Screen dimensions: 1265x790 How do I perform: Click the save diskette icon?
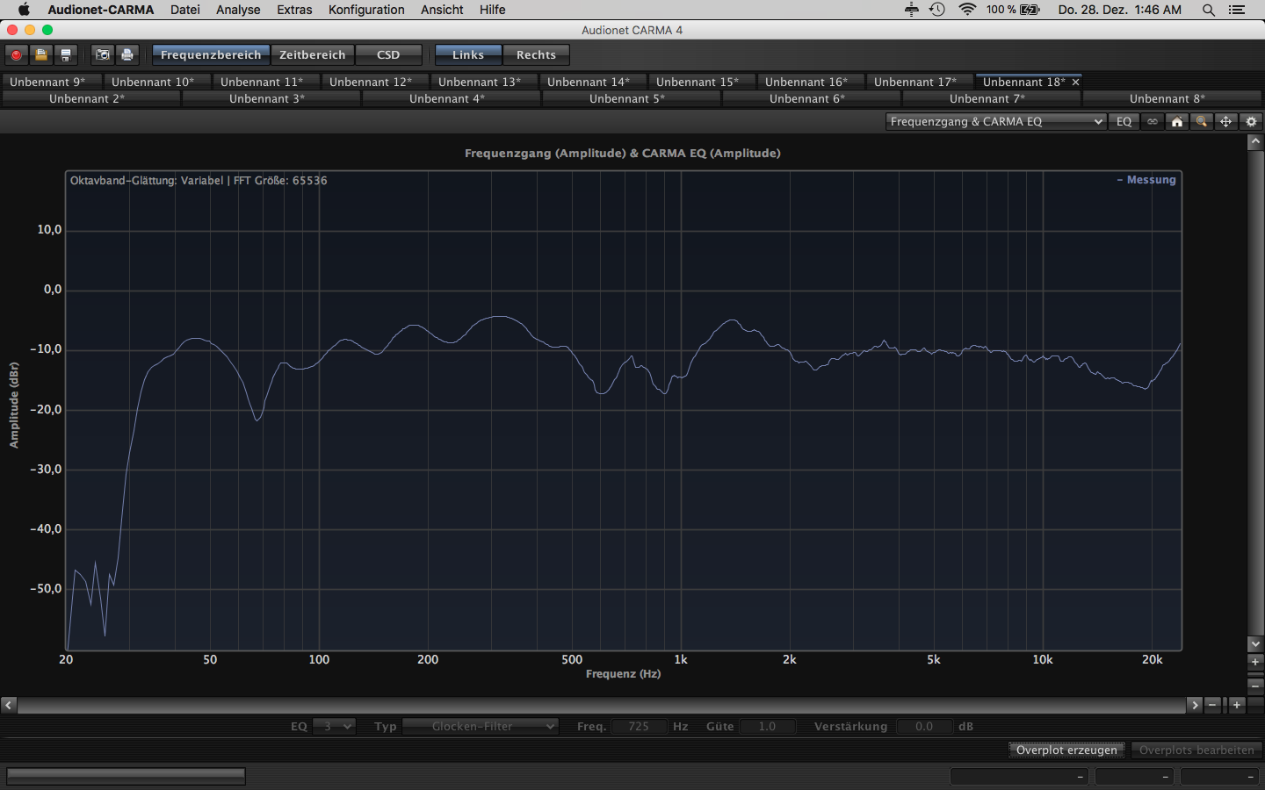[x=65, y=54]
